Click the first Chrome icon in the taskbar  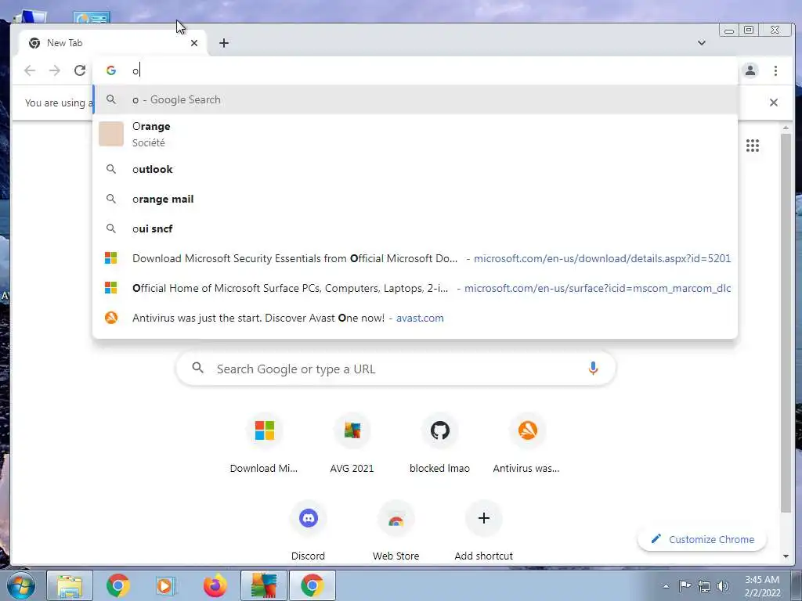[118, 585]
